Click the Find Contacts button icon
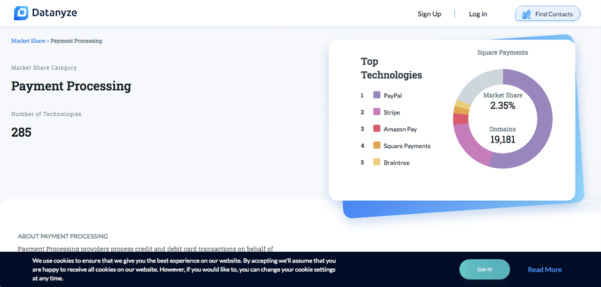Screen dimensions: 601x287 pyautogui.click(x=526, y=14)
